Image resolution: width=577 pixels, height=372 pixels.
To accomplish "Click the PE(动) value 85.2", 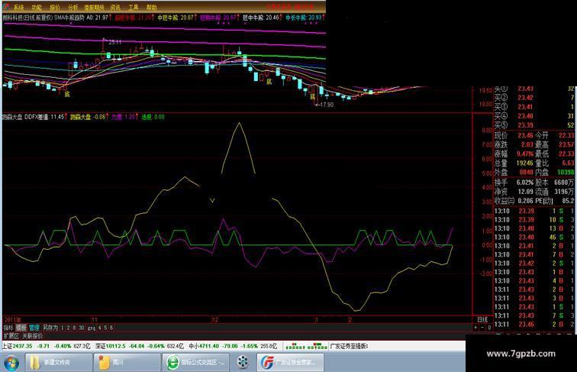I will pos(568,201).
